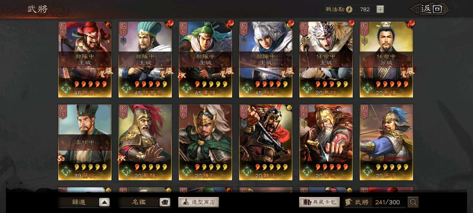Open the 魏延 general card
Screen dimensions: 473x213
[266, 142]
